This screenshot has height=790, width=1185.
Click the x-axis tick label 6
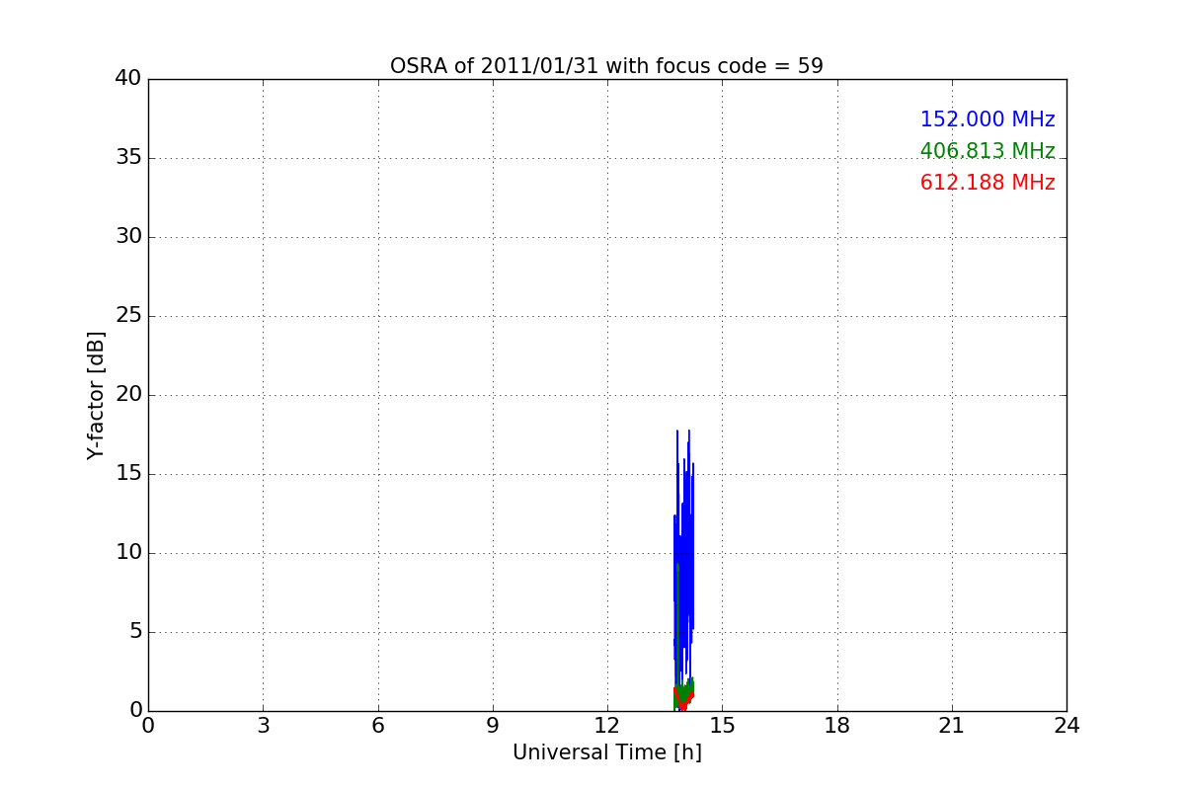[377, 726]
